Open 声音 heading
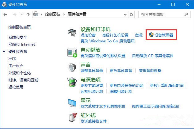195x129 pixels. coord(86,65)
